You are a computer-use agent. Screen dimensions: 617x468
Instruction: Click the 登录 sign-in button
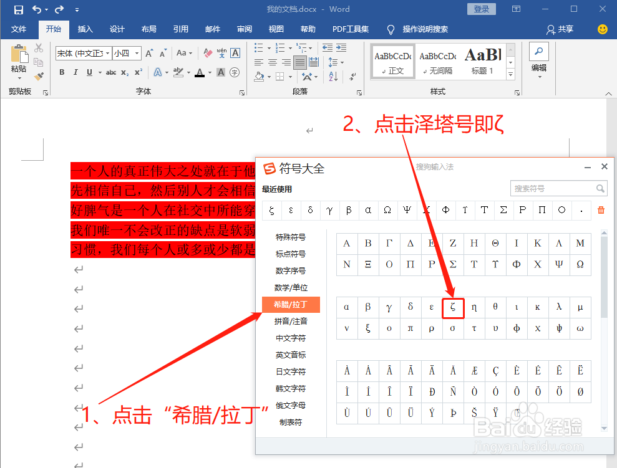pos(481,9)
